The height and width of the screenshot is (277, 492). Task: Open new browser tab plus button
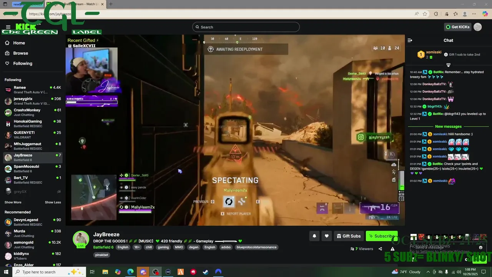111,4
